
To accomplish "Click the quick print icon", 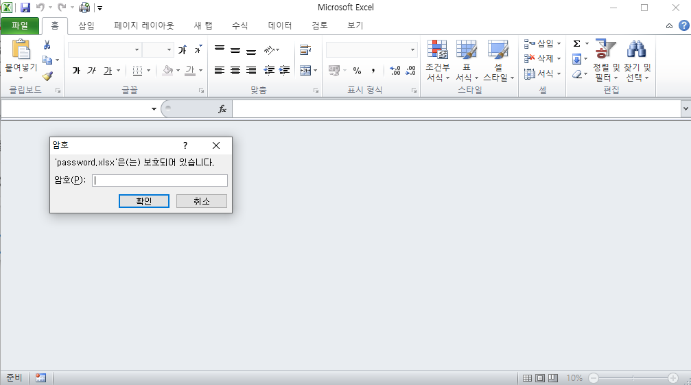I will pyautogui.click(x=84, y=8).
